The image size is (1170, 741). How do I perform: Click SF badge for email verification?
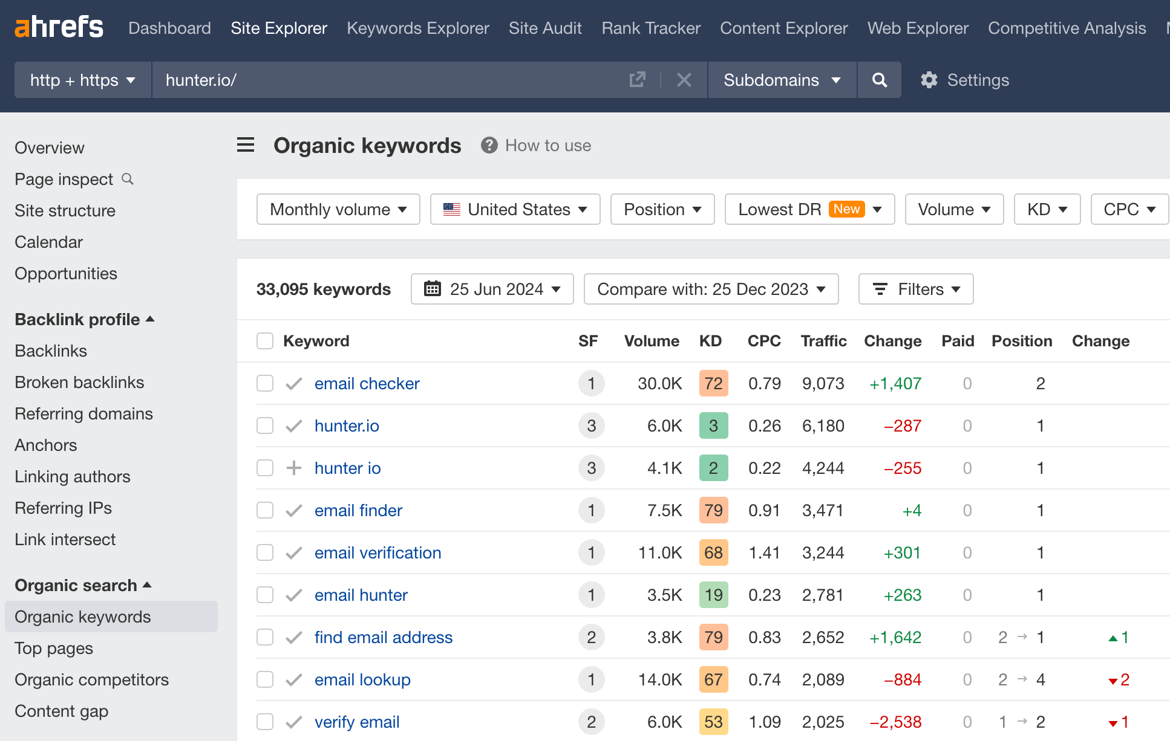tap(591, 552)
